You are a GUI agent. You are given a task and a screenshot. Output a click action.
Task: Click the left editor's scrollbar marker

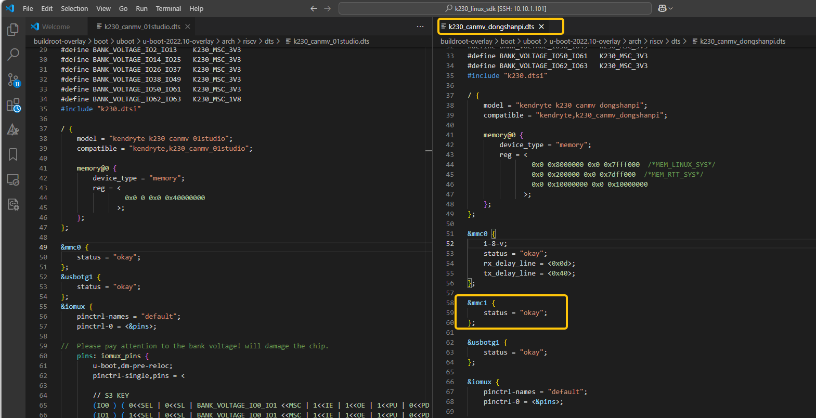[x=429, y=151]
